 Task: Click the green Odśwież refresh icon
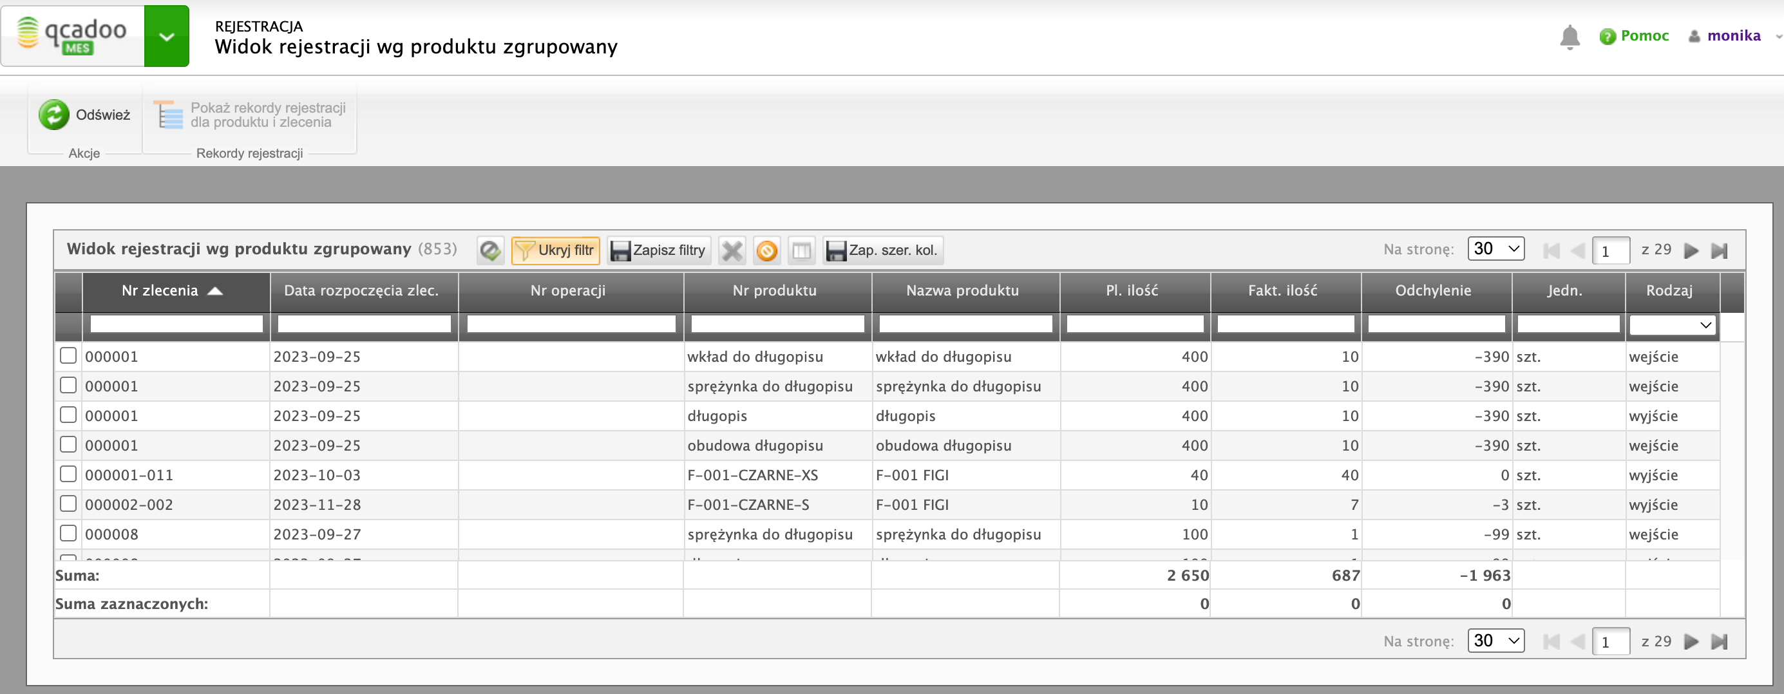[x=53, y=115]
